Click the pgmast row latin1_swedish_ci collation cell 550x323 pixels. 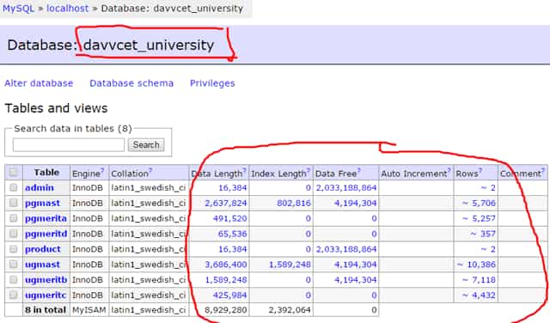click(149, 203)
